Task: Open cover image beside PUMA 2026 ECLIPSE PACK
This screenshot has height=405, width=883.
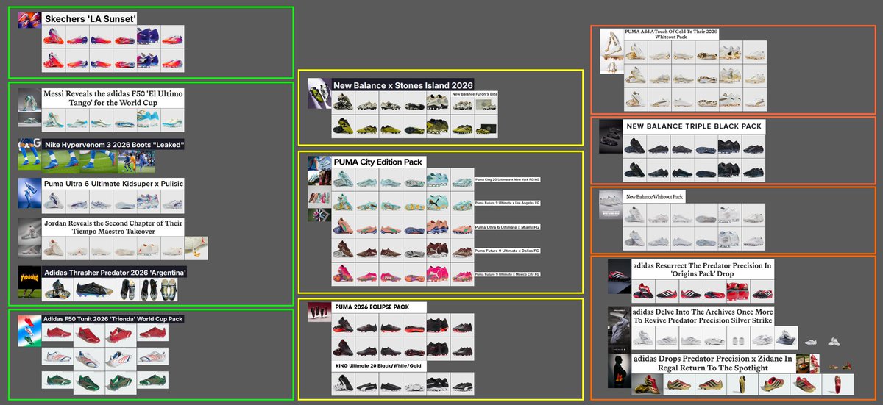Action: tap(319, 312)
